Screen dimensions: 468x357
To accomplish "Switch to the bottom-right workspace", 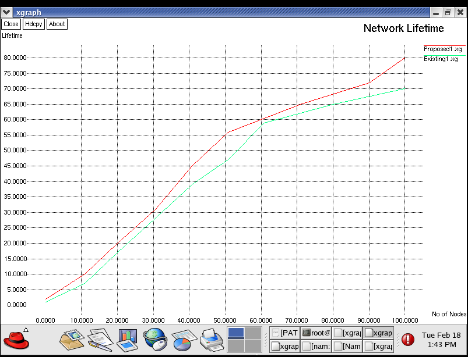I will coord(253,345).
